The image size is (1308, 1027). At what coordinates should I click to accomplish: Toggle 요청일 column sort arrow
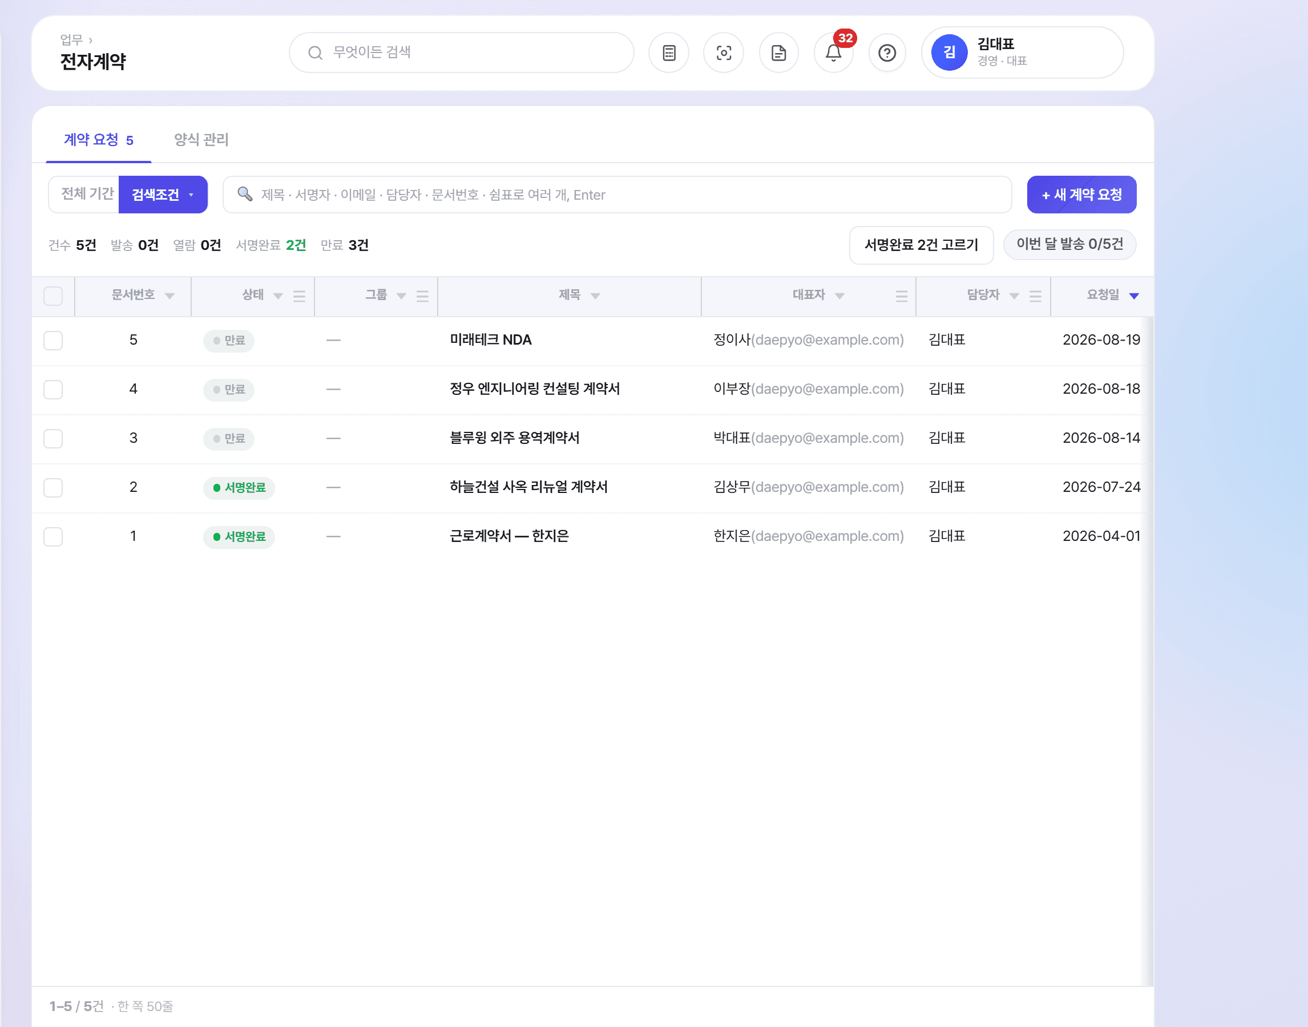coord(1134,296)
